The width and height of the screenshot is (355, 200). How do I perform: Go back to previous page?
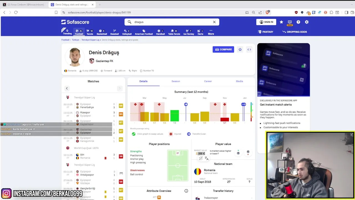tap(4, 12)
